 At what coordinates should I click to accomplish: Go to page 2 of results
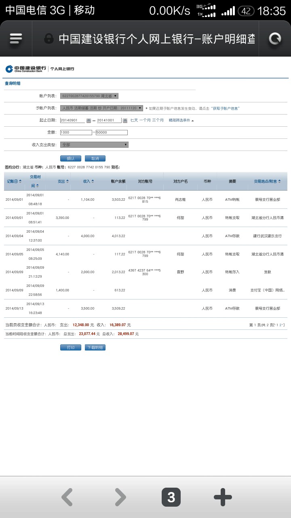point(281,325)
